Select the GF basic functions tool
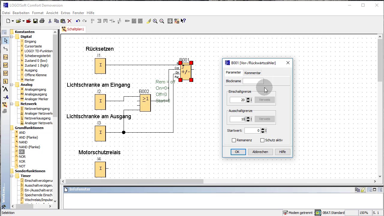 tap(5, 65)
